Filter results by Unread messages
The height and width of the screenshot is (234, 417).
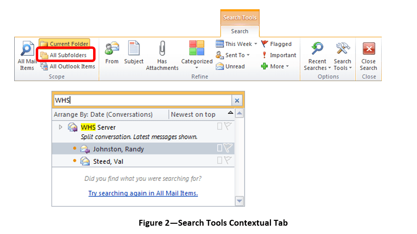230,66
